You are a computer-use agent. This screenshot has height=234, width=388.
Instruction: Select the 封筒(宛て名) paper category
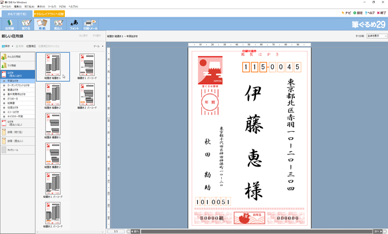tap(17, 132)
